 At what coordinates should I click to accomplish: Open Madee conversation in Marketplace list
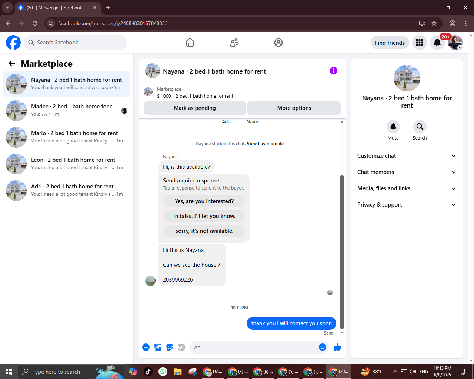67,111
